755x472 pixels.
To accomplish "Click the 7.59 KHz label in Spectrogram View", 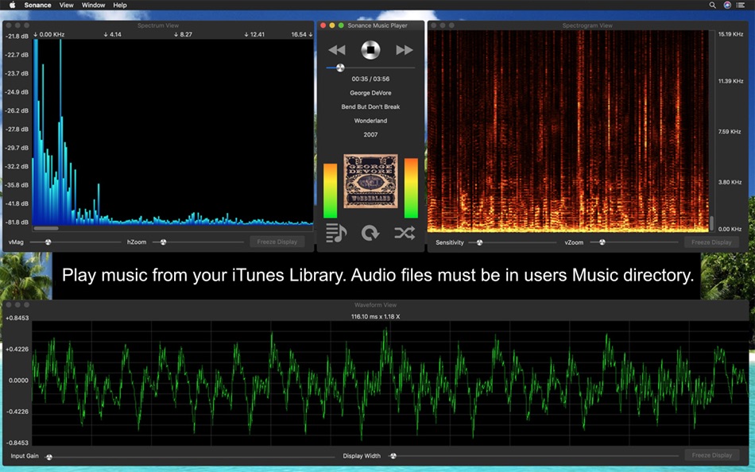I will [x=730, y=131].
